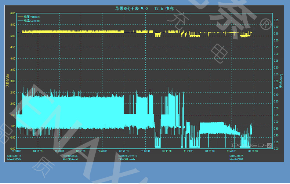Click the Points:065587 readout
This screenshot has width=290, height=184.
70,156
